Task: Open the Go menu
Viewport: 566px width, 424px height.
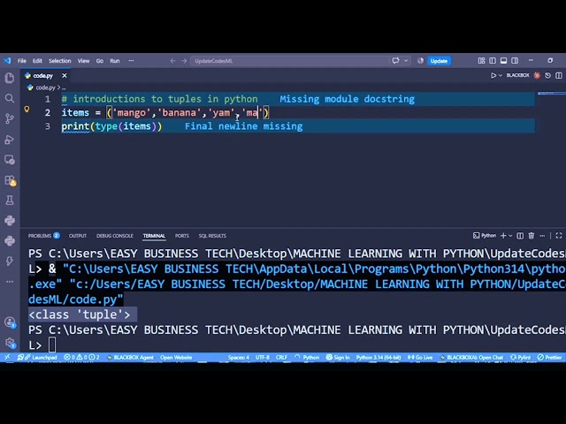Action: [100, 61]
